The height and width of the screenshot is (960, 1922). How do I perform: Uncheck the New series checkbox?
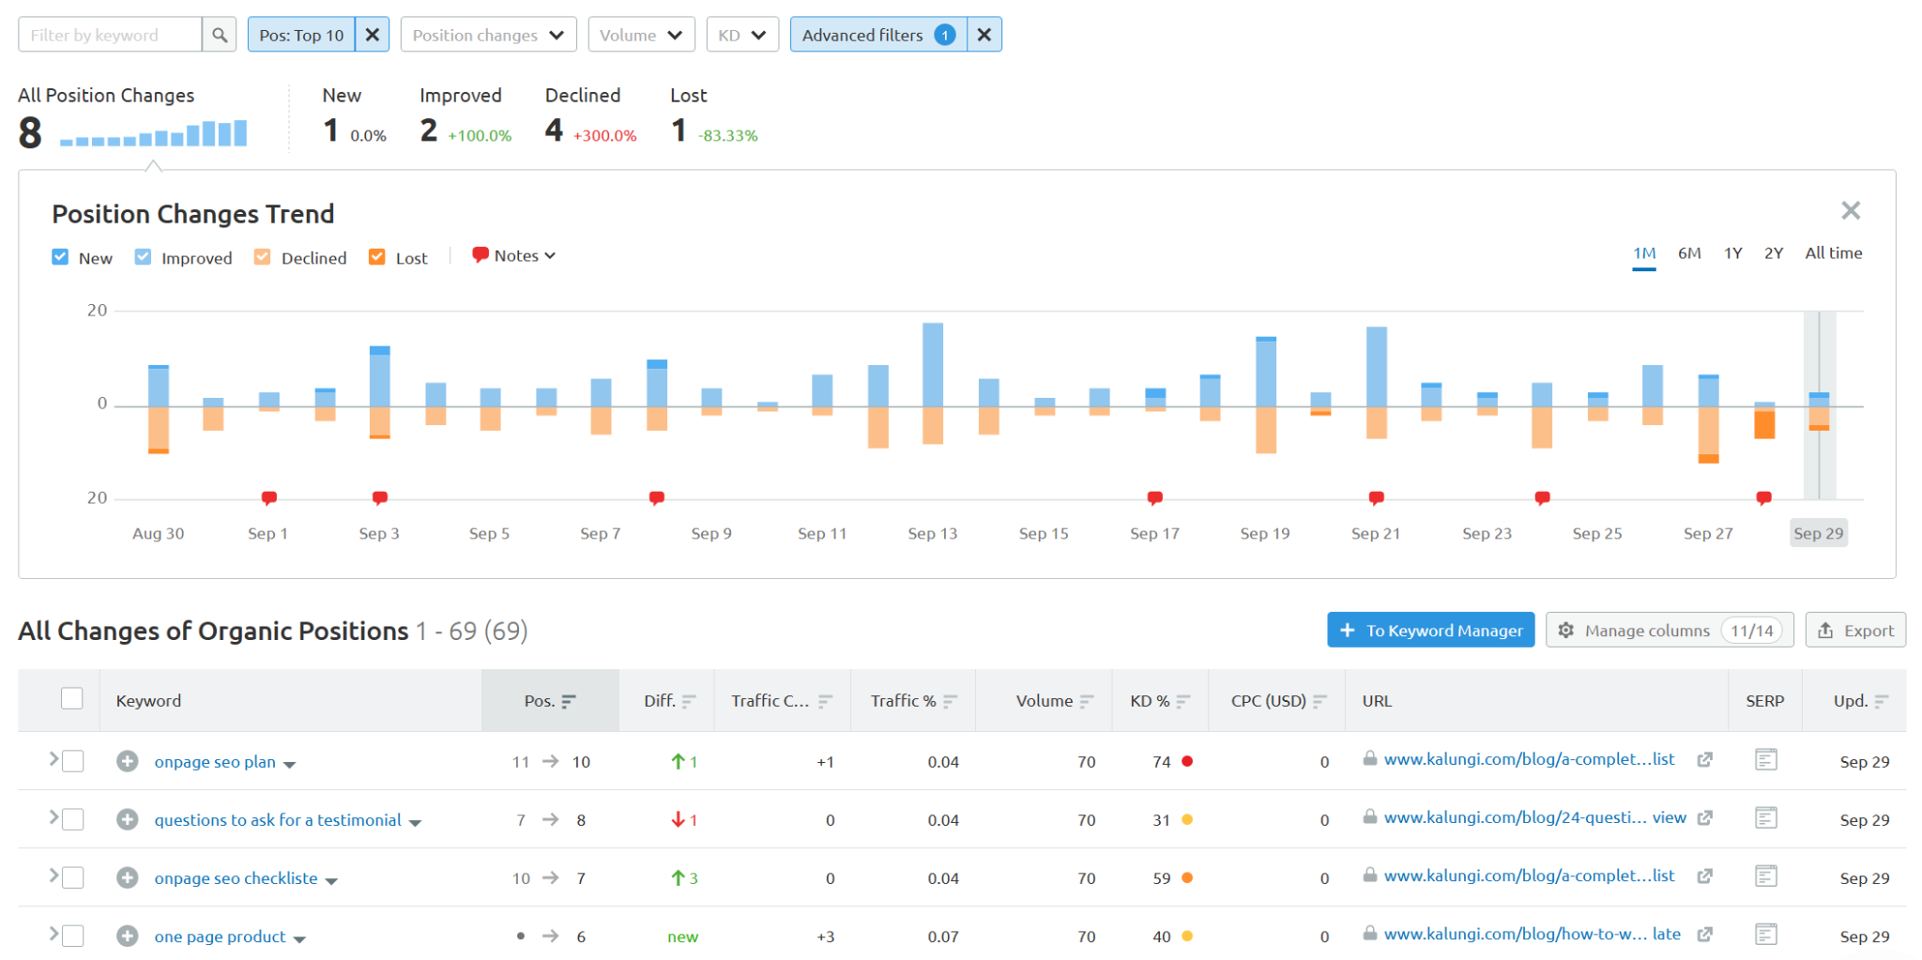(61, 257)
